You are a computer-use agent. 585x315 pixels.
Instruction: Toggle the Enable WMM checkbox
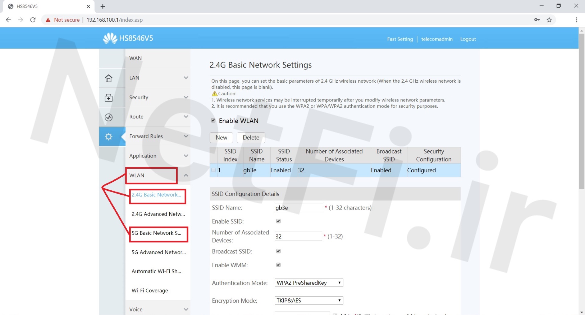[279, 265]
